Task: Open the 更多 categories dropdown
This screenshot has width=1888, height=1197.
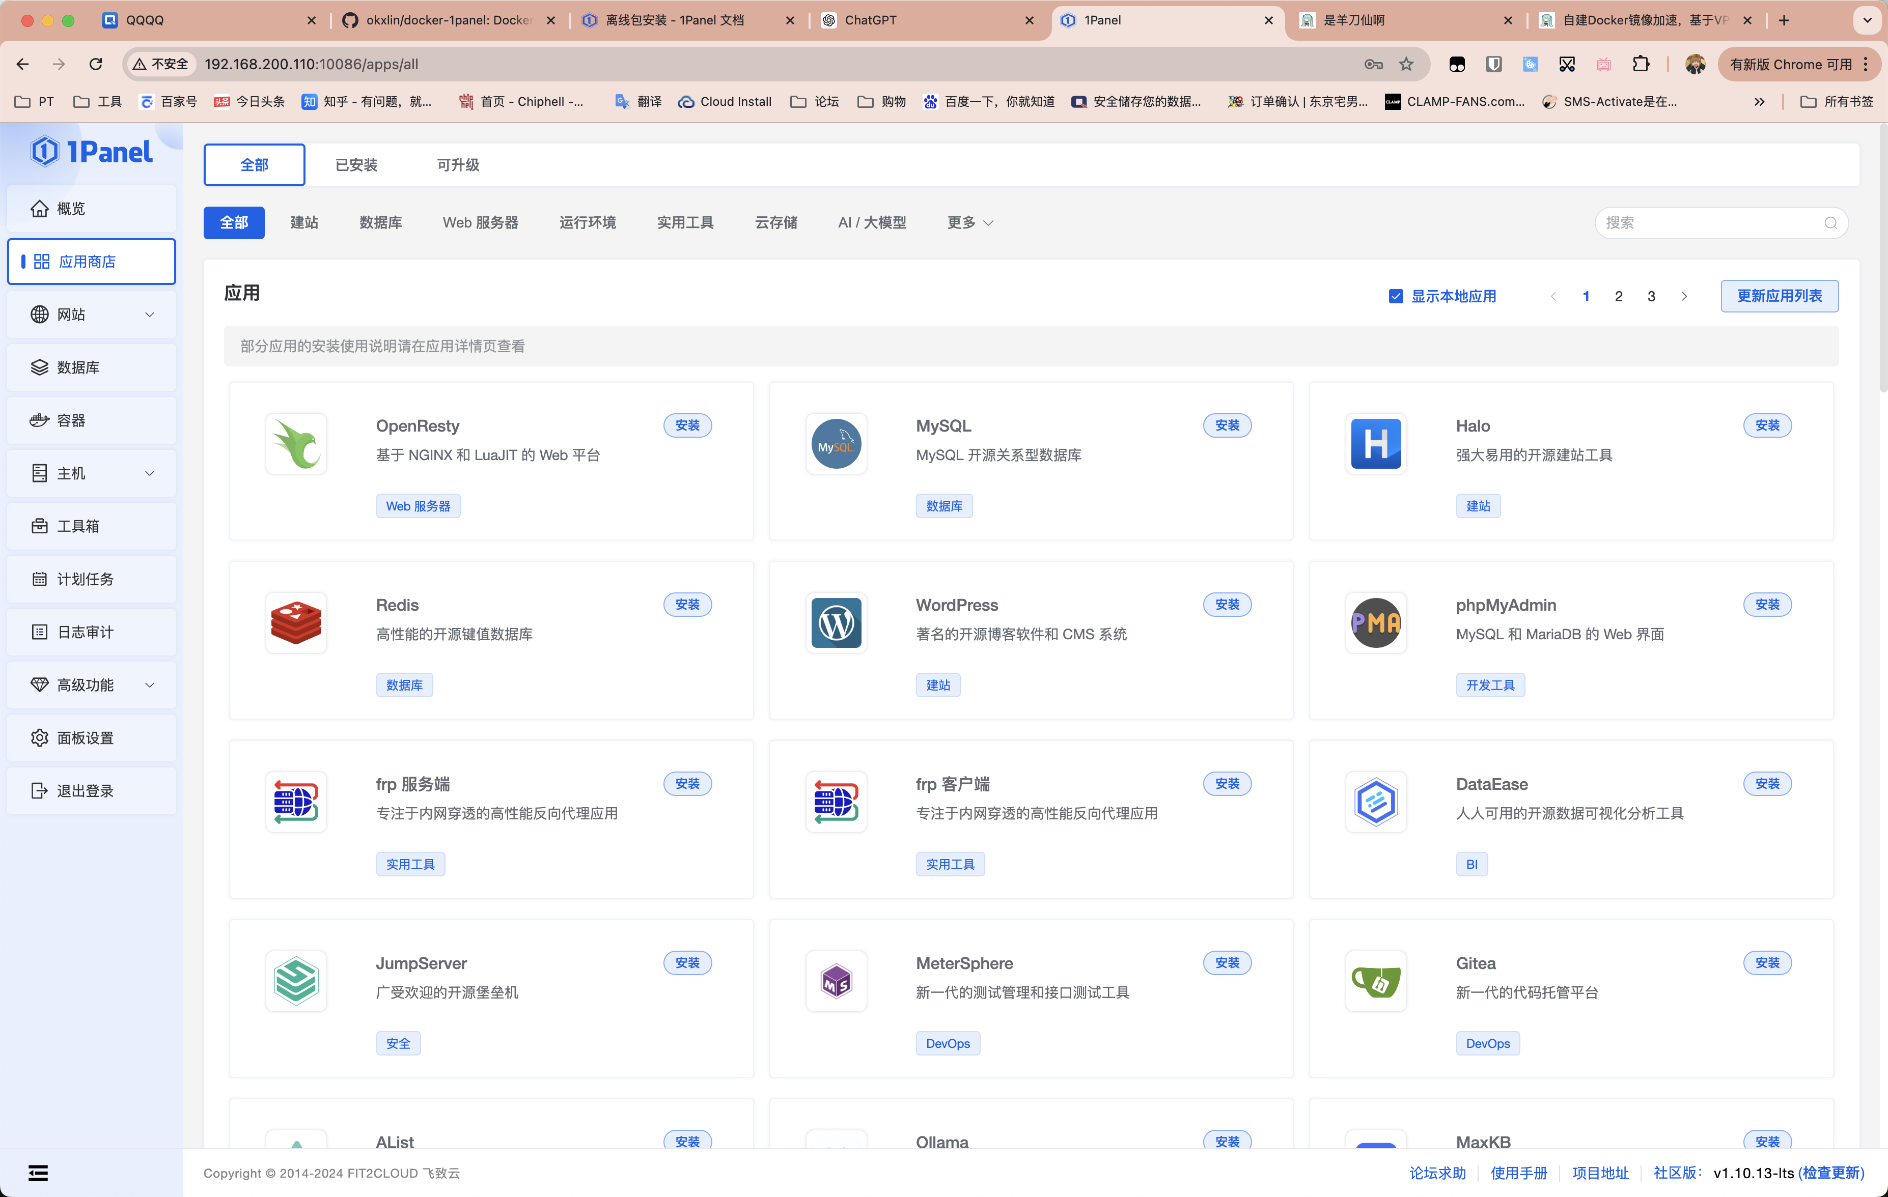Action: coord(970,222)
